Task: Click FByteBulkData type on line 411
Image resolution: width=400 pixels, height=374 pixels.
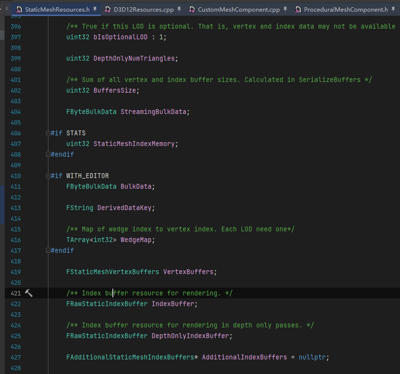Action: [92, 186]
